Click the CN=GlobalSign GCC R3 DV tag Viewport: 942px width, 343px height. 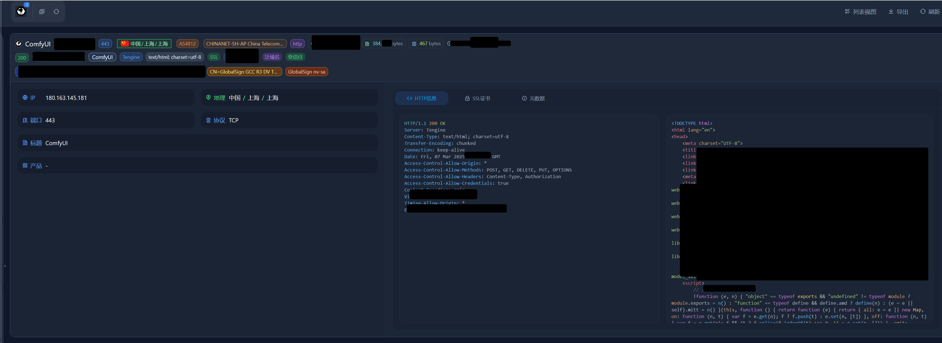(x=244, y=72)
